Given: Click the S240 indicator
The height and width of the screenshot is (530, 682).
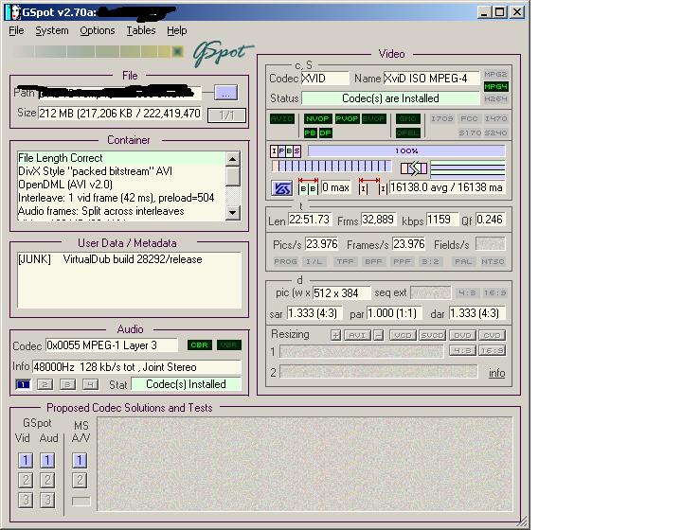Looking at the screenshot, I should pyautogui.click(x=495, y=132).
